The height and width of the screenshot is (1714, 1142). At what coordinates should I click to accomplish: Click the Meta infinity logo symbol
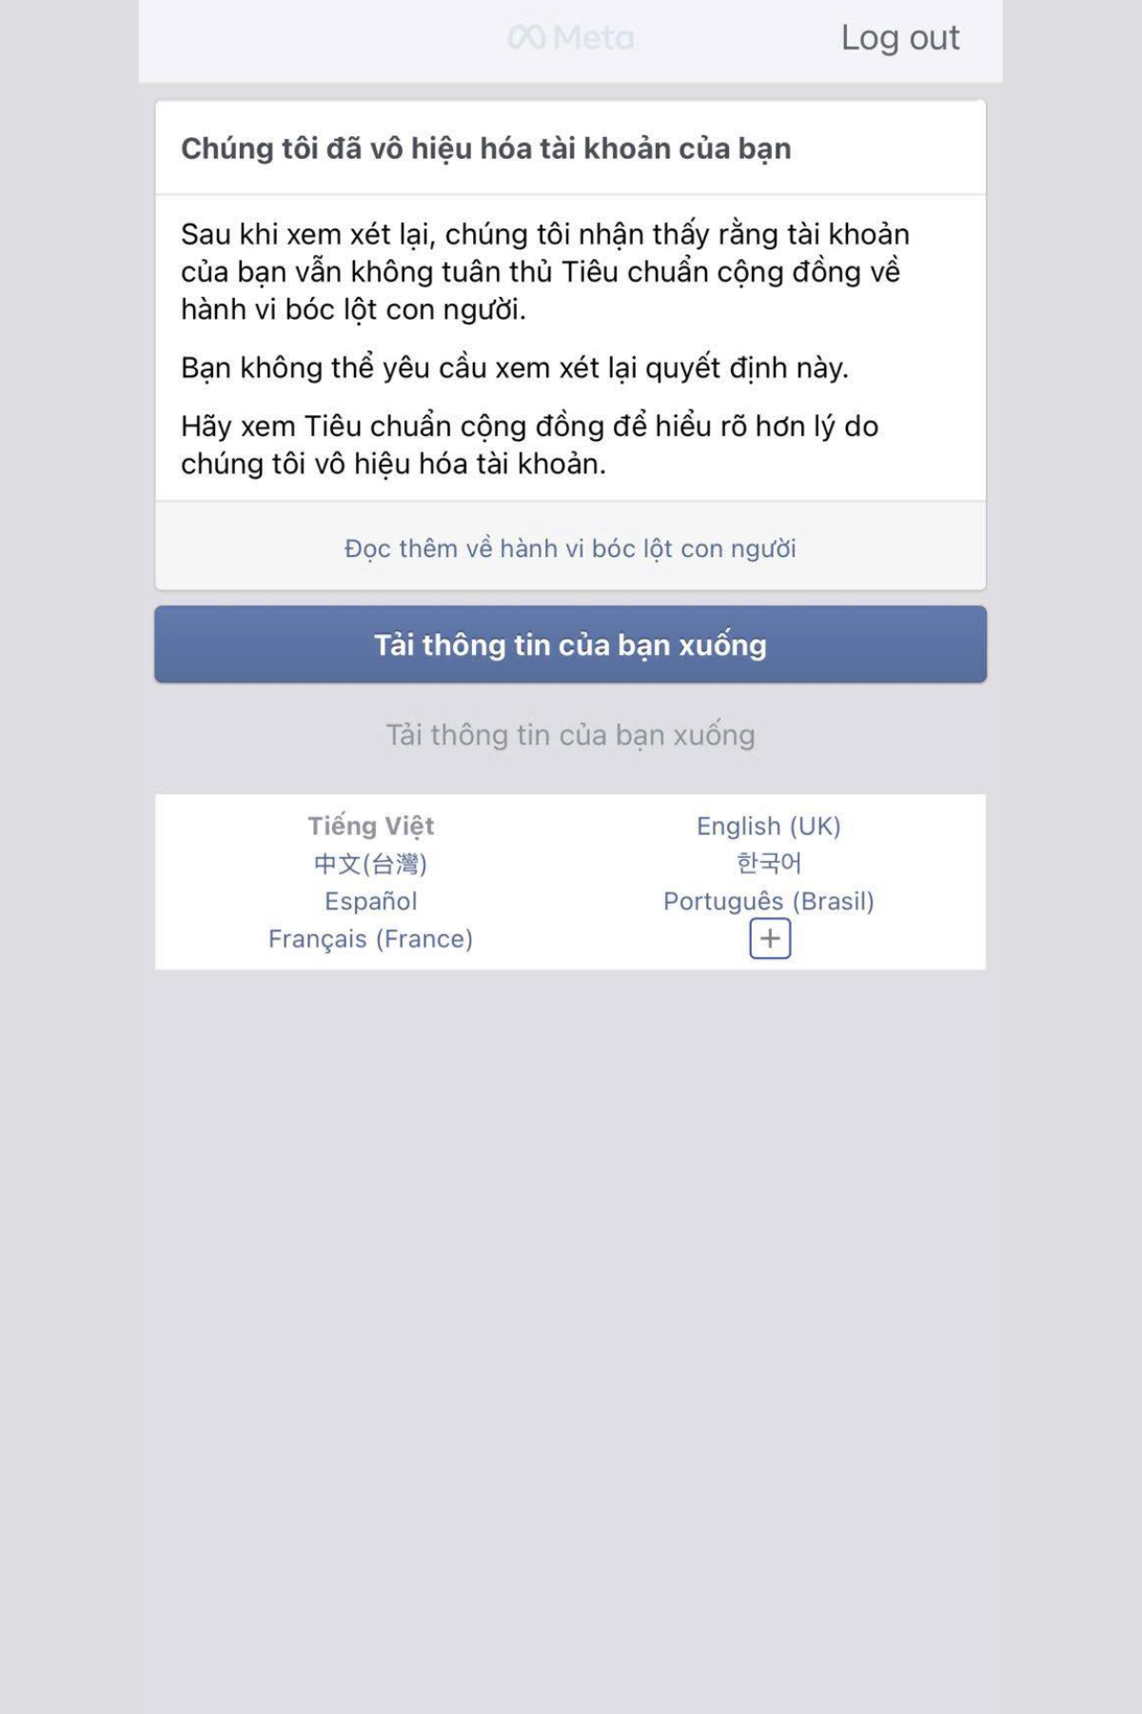pyautogui.click(x=526, y=38)
